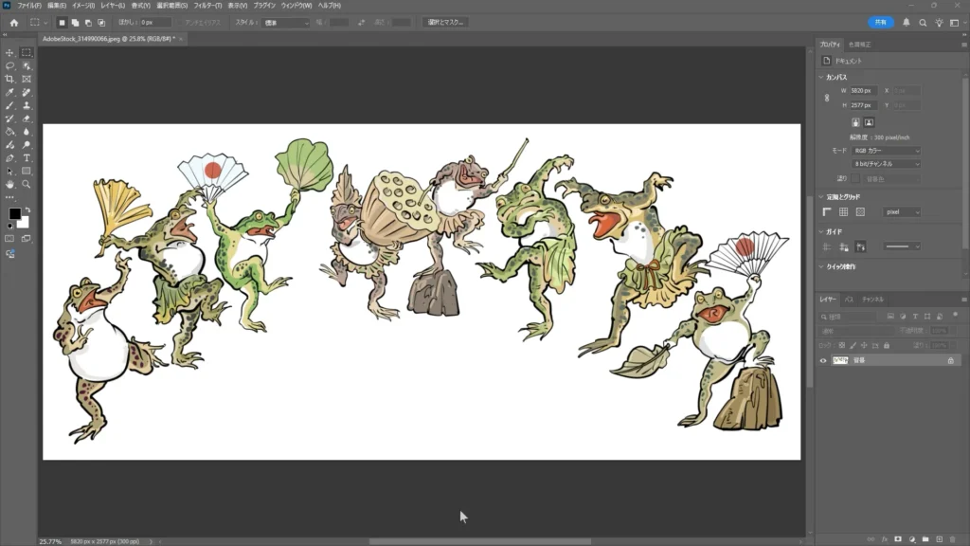This screenshot has width=970, height=546.
Task: Select the Zoom tool
Action: tap(27, 185)
